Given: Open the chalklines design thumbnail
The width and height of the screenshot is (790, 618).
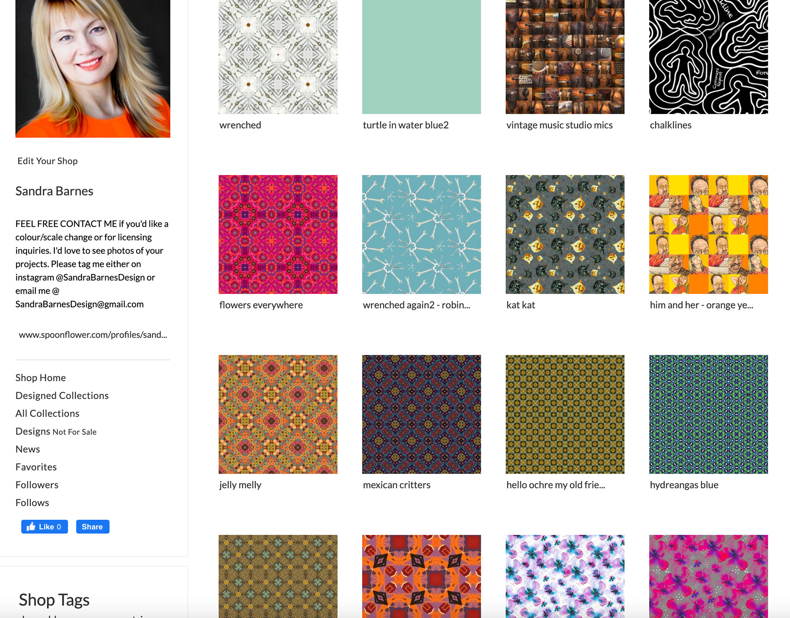Looking at the screenshot, I should pyautogui.click(x=708, y=57).
